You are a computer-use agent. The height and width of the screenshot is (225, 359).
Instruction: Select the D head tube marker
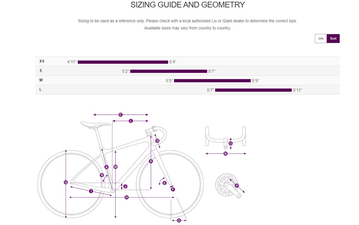[157, 141]
